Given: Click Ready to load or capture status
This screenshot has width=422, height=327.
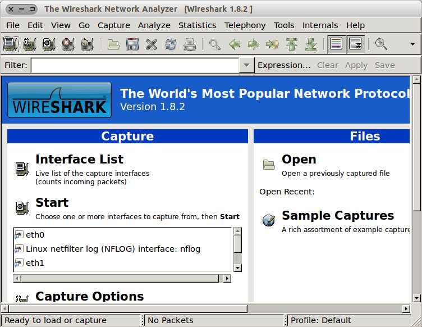Looking at the screenshot, I should tap(56, 320).
